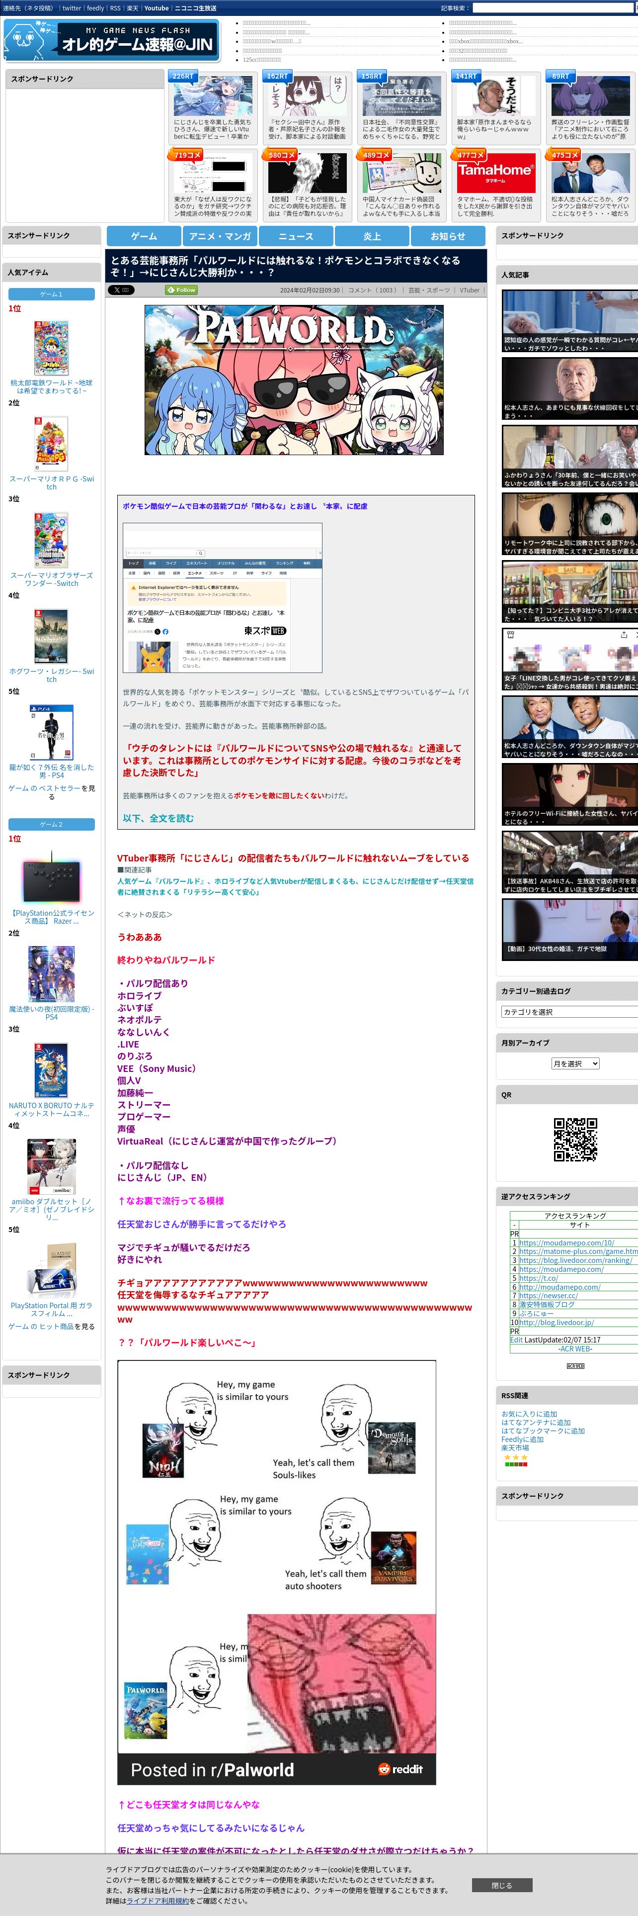This screenshot has width=638, height=1916.
Task: Open the 719コメ 東大 article thumbnail
Action: 213,173
